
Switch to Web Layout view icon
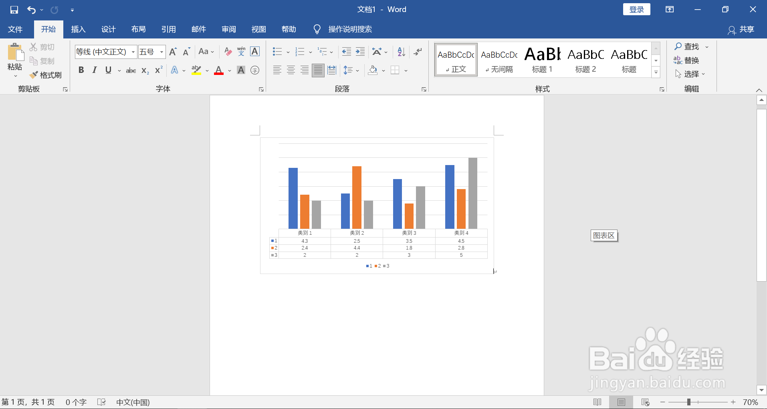[645, 402]
